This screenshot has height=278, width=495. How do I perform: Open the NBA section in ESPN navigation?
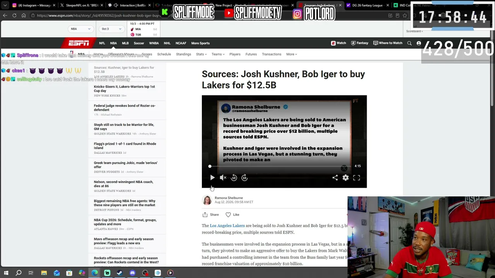(113, 43)
